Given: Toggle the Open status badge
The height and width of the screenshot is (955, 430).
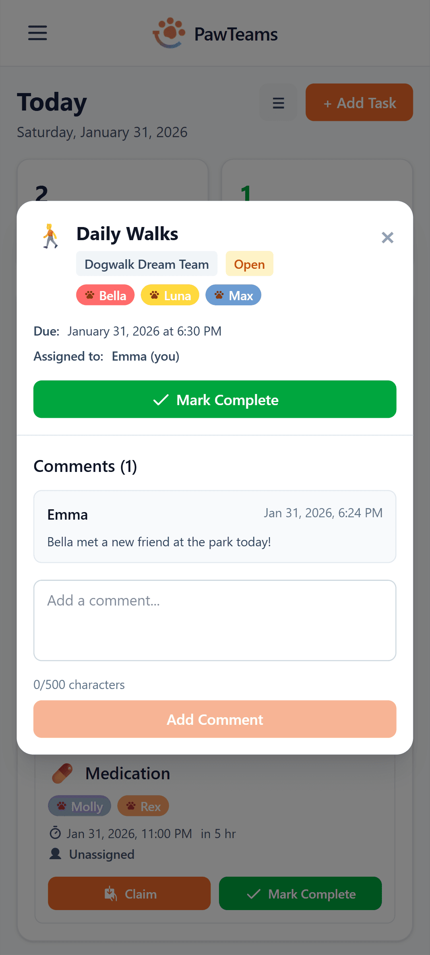Looking at the screenshot, I should point(249,264).
